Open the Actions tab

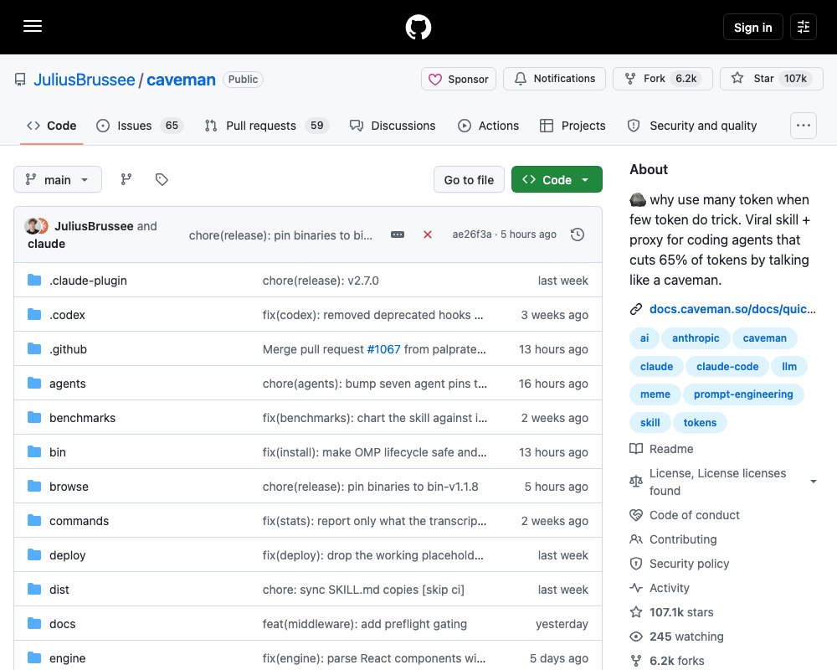(x=488, y=126)
